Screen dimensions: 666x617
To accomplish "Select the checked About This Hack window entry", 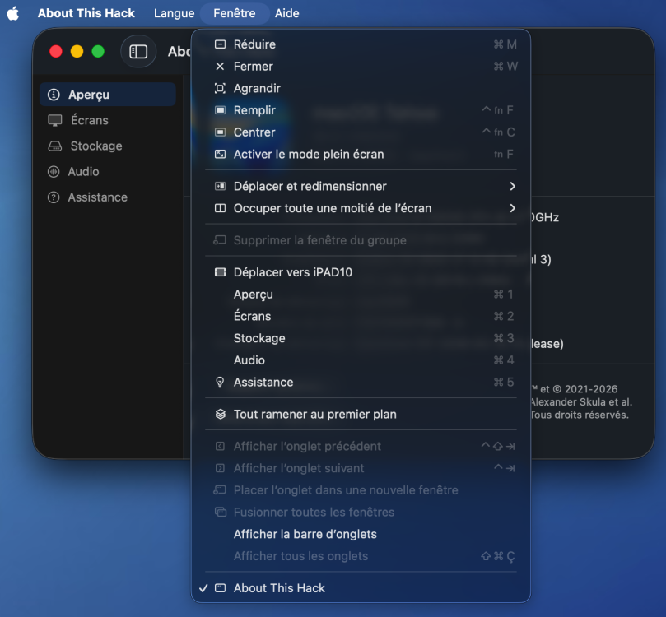I will [361, 588].
